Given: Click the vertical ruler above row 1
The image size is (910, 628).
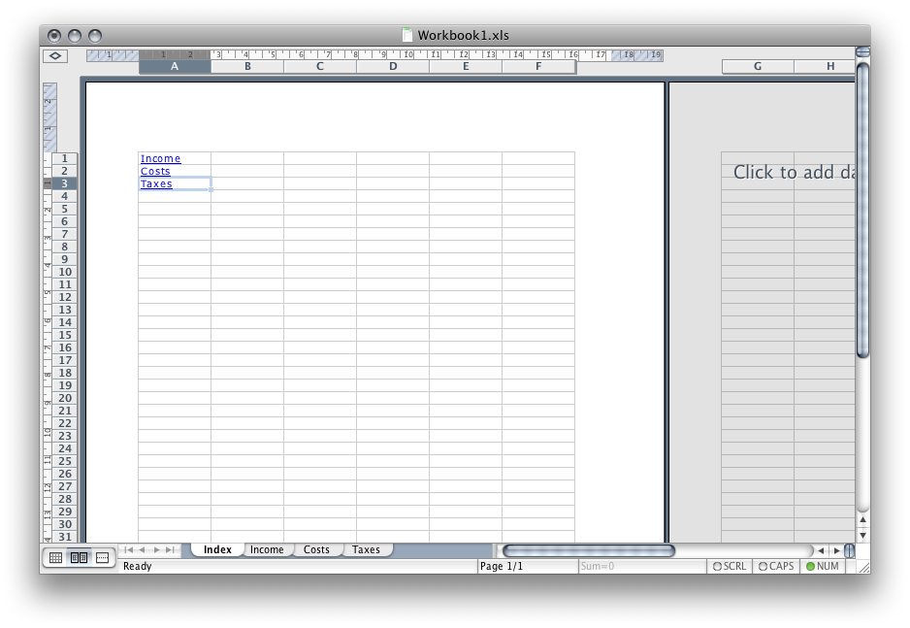Looking at the screenshot, I should point(49,117).
